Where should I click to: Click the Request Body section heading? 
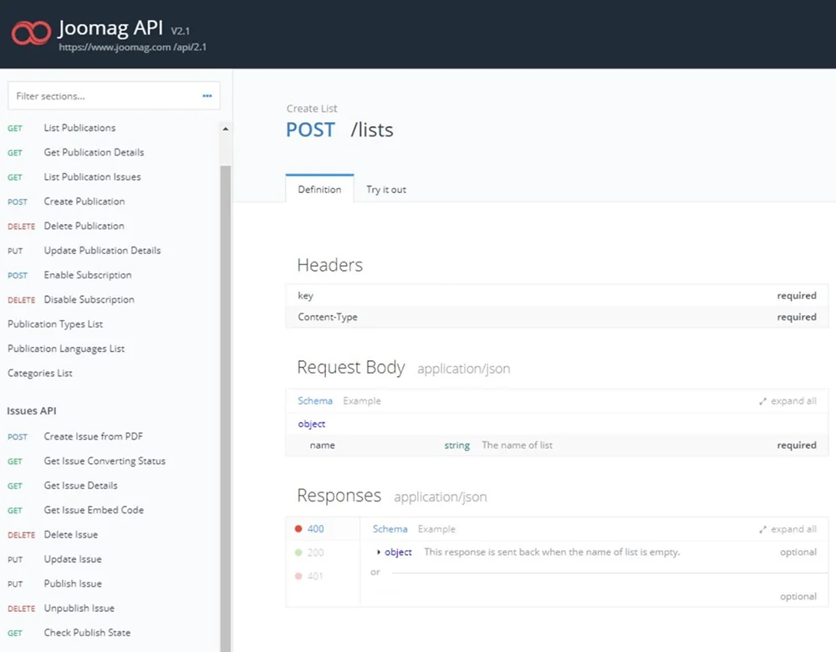click(x=351, y=367)
